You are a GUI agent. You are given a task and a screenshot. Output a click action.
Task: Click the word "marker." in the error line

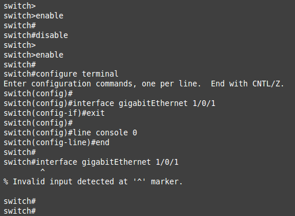(167, 181)
